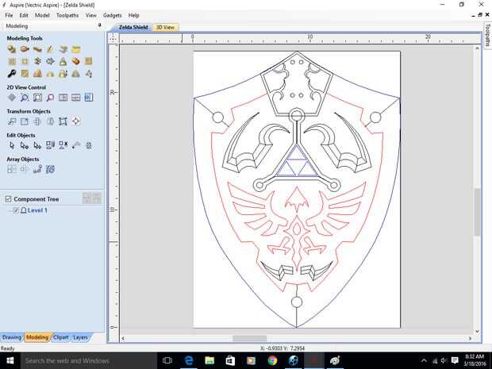Select the Zoom Box tool
The image size is (492, 369).
pos(37,98)
